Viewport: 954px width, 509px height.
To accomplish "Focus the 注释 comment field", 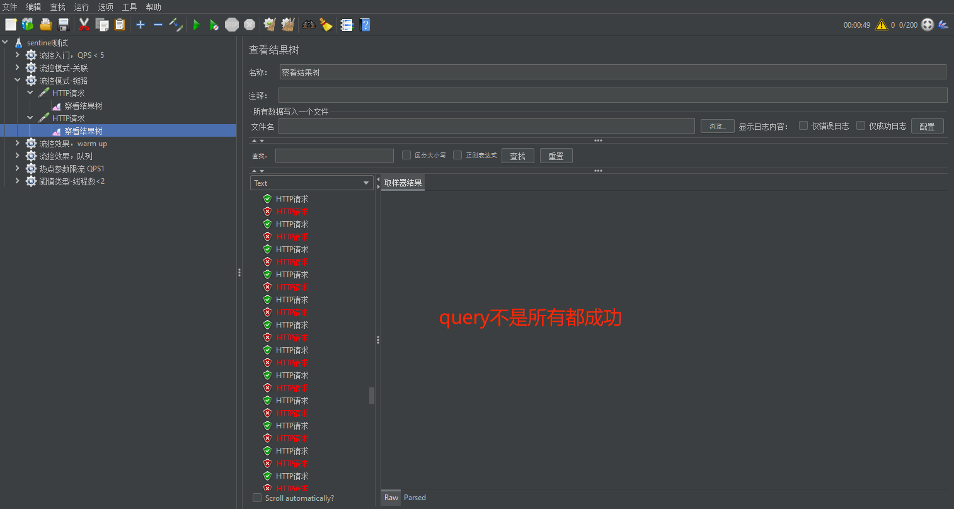I will (612, 95).
